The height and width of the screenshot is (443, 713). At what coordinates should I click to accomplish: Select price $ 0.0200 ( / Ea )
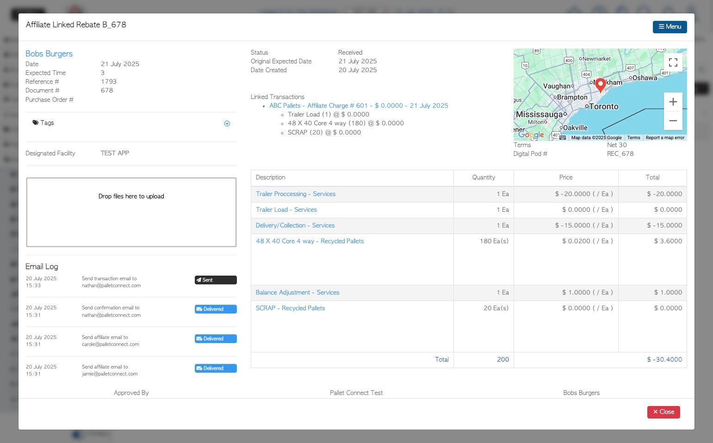point(587,241)
